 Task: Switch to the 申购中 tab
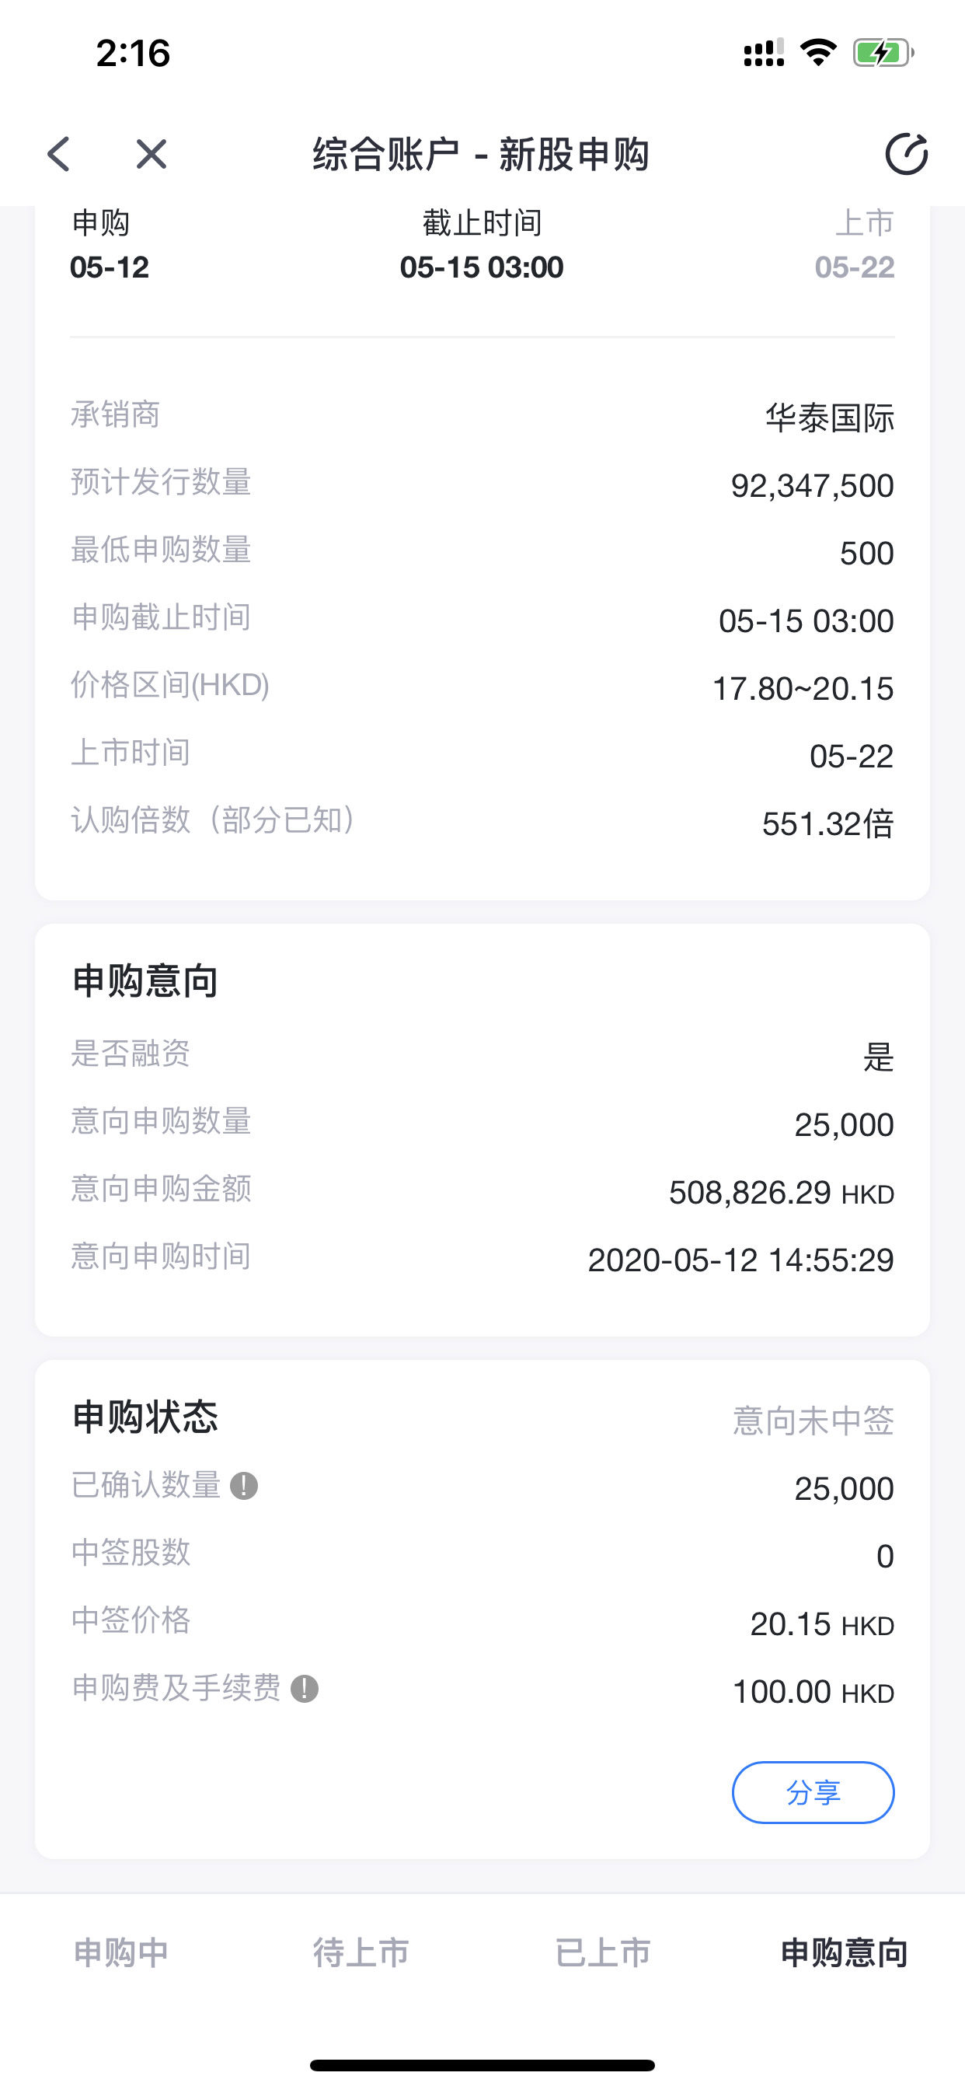(121, 1953)
